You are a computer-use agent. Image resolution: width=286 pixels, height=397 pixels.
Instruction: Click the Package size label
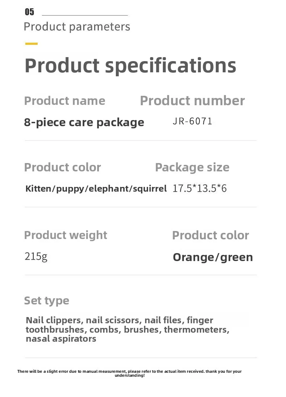click(192, 167)
